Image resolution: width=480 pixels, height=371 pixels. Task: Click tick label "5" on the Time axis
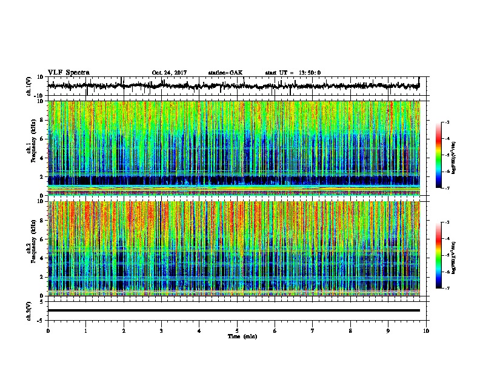(x=237, y=331)
